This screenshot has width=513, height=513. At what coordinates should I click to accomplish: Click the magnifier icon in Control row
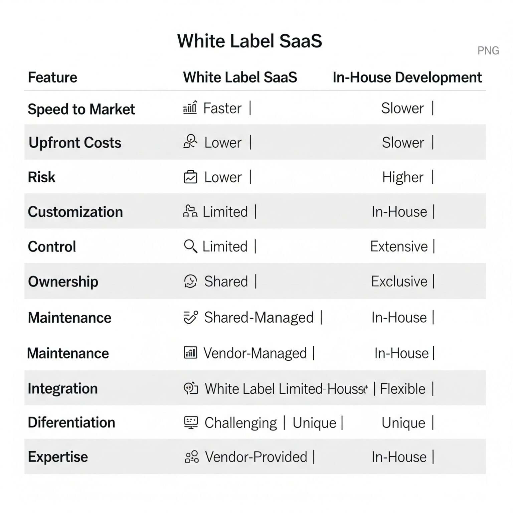(x=190, y=246)
